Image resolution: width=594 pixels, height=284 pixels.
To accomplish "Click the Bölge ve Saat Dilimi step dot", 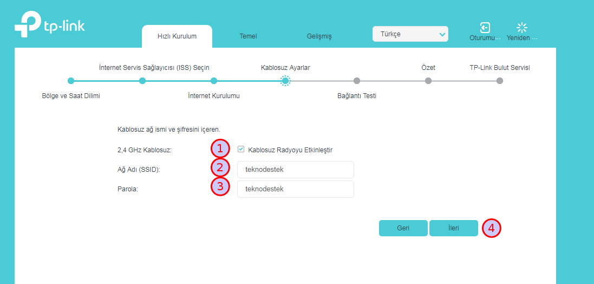I will [x=71, y=81].
